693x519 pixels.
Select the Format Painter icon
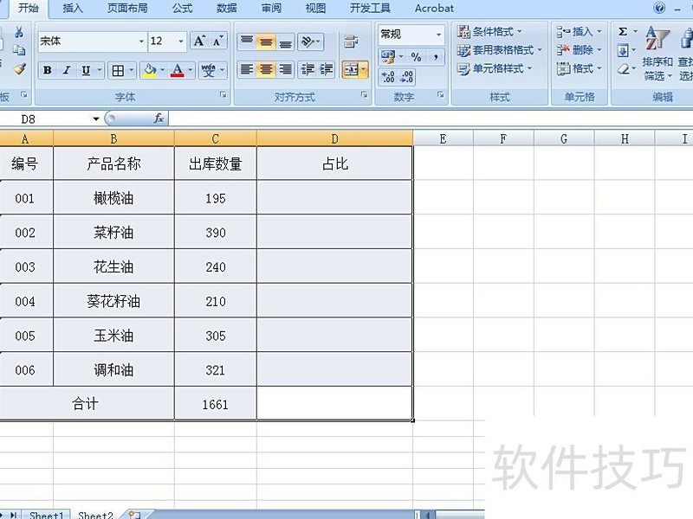click(17, 70)
